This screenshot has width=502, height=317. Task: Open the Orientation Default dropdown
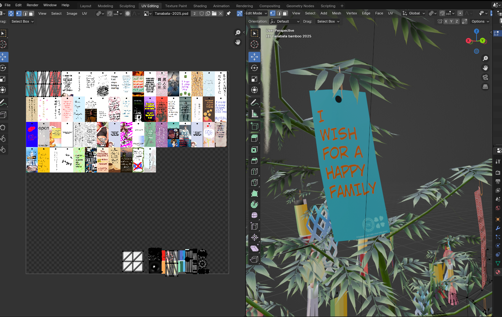tap(285, 21)
